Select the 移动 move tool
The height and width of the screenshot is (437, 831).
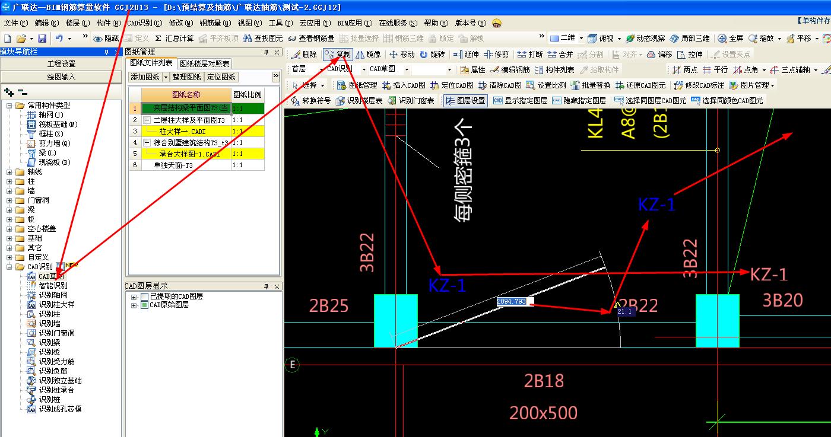click(x=402, y=54)
